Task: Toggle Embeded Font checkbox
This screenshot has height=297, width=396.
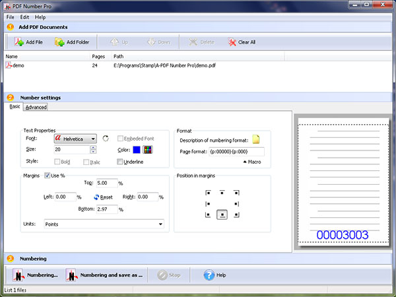Action: [120, 139]
